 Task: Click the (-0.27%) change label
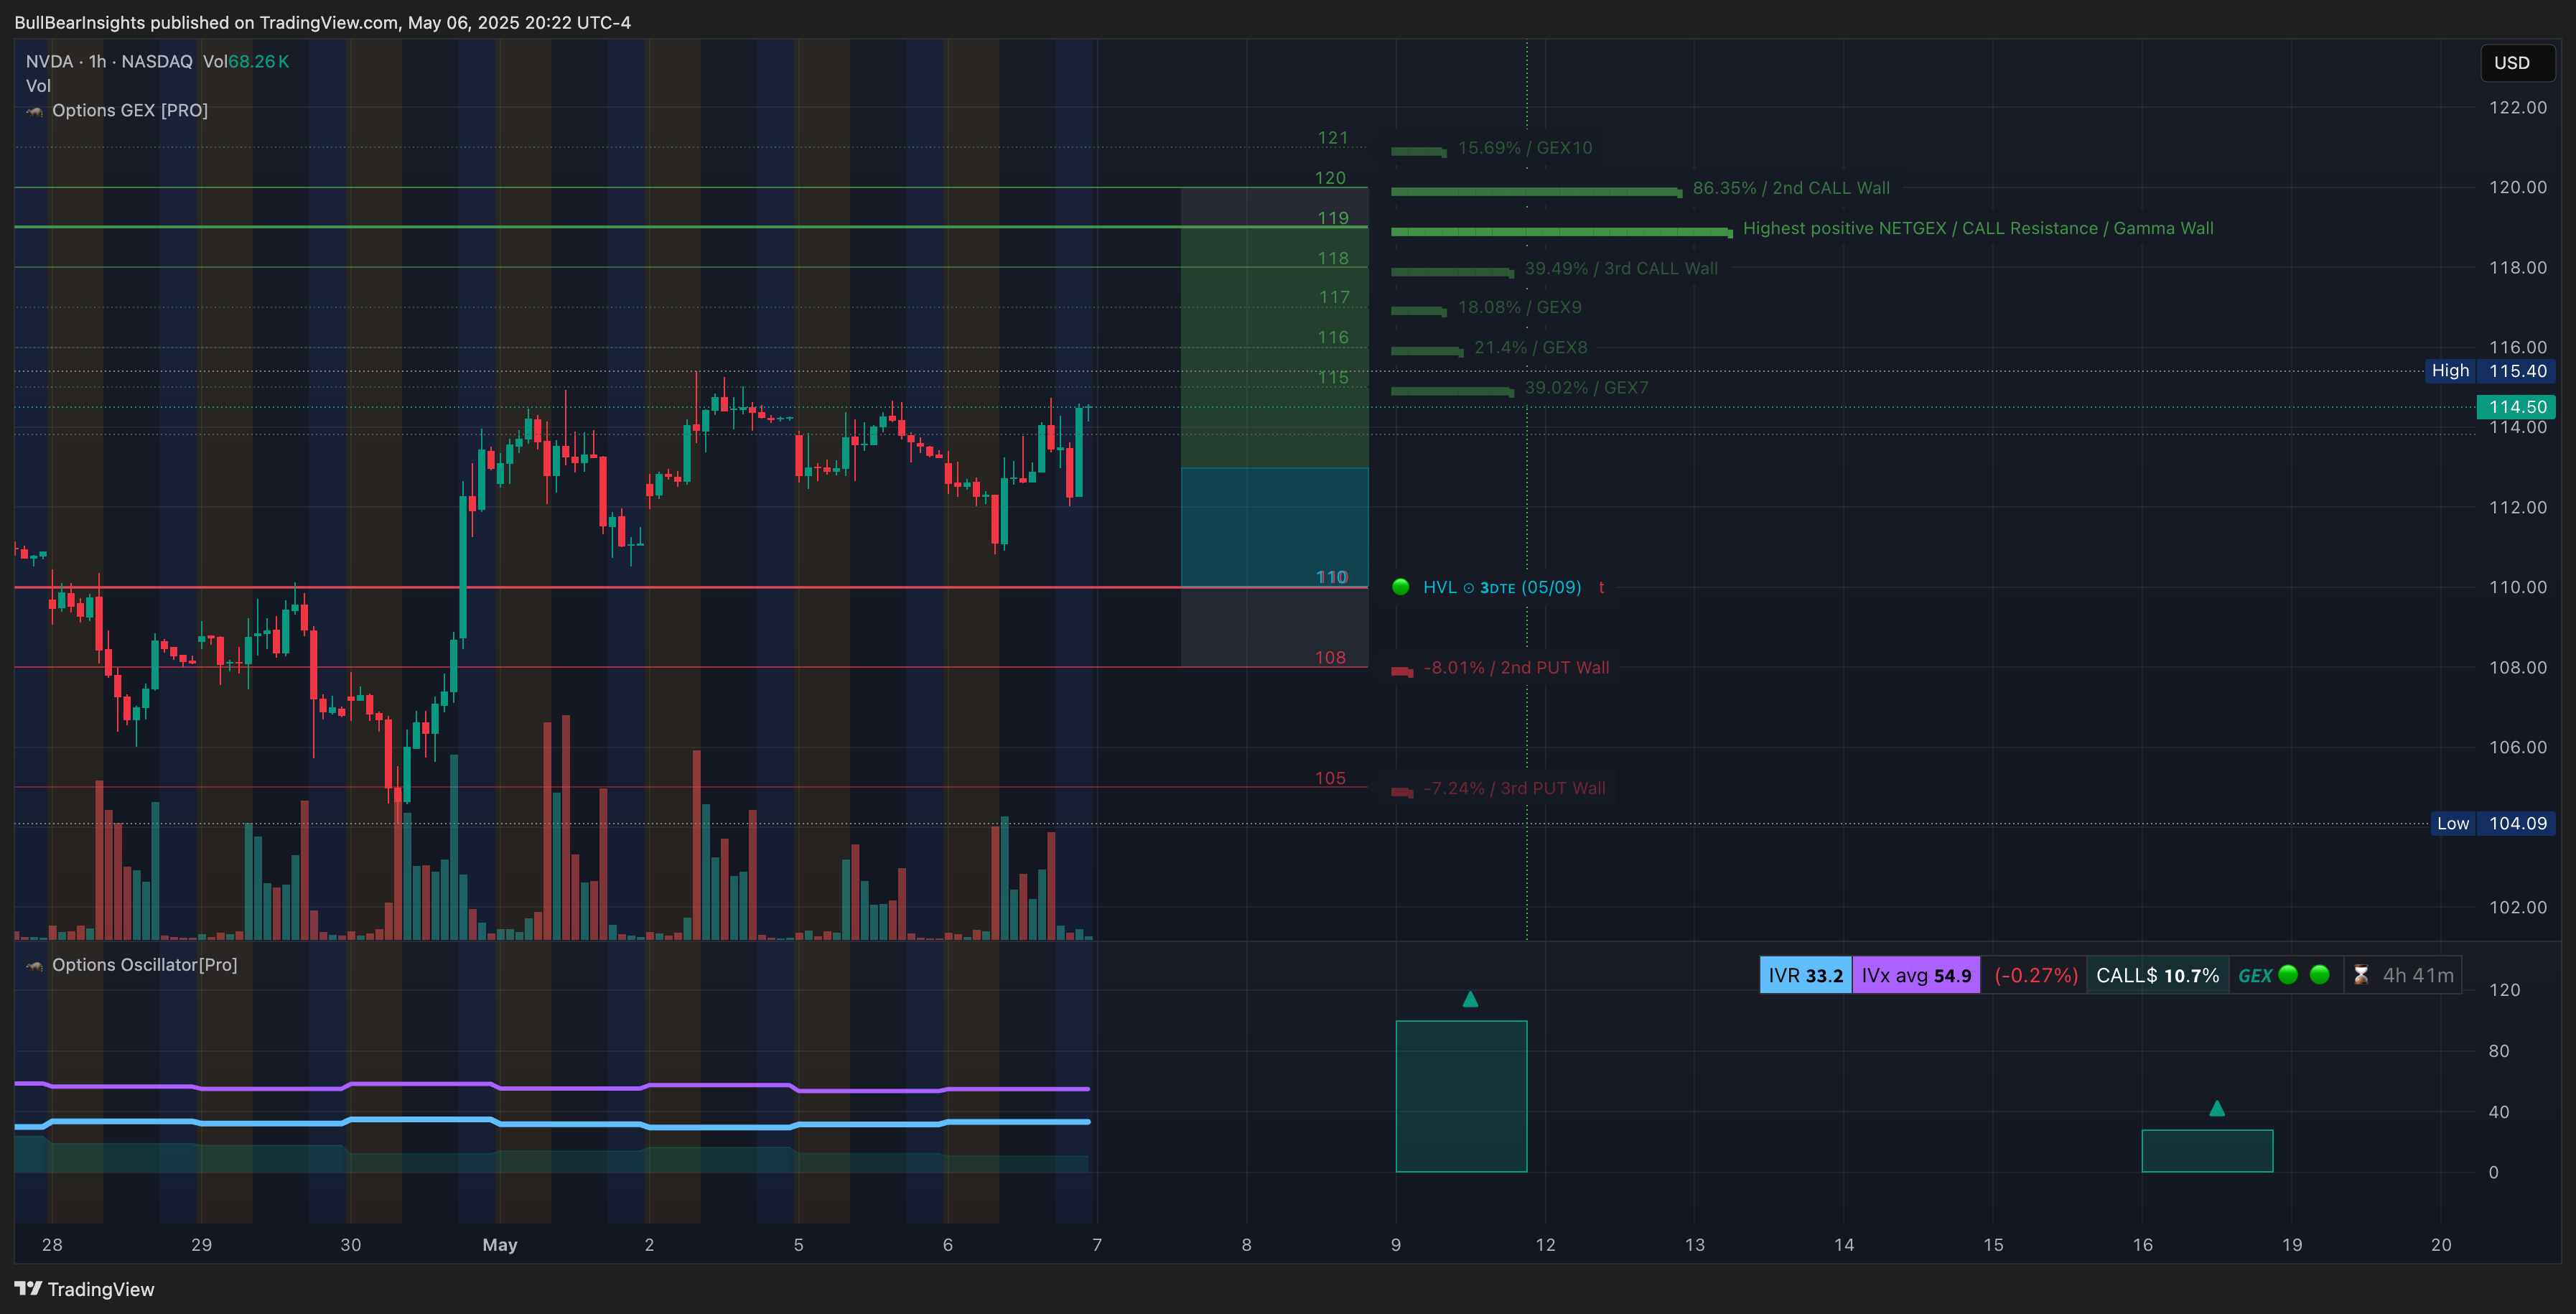coord(2035,975)
